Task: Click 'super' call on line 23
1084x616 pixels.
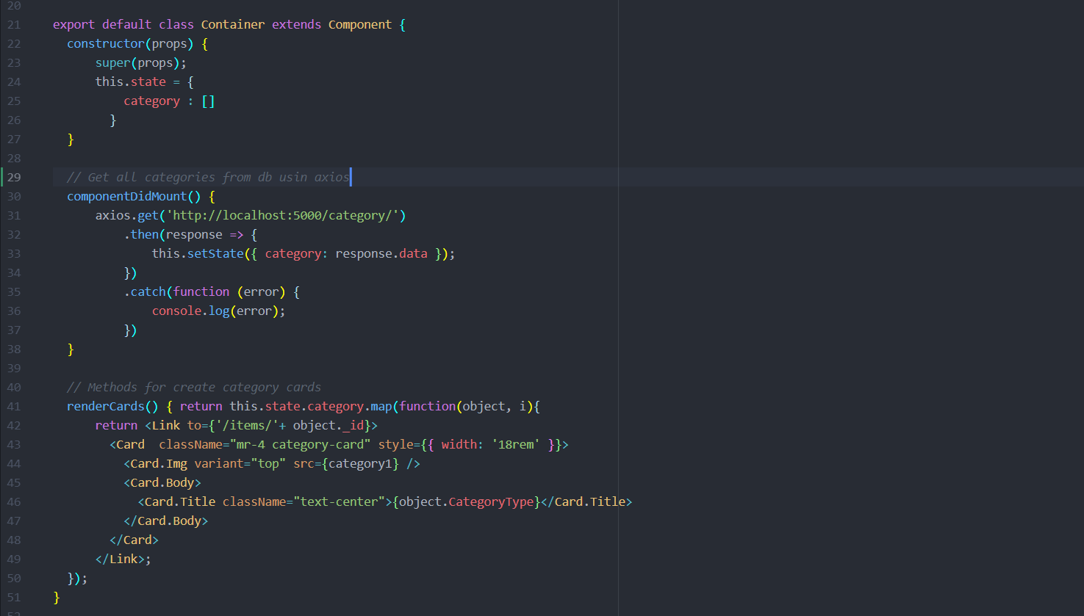Action: click(112, 62)
